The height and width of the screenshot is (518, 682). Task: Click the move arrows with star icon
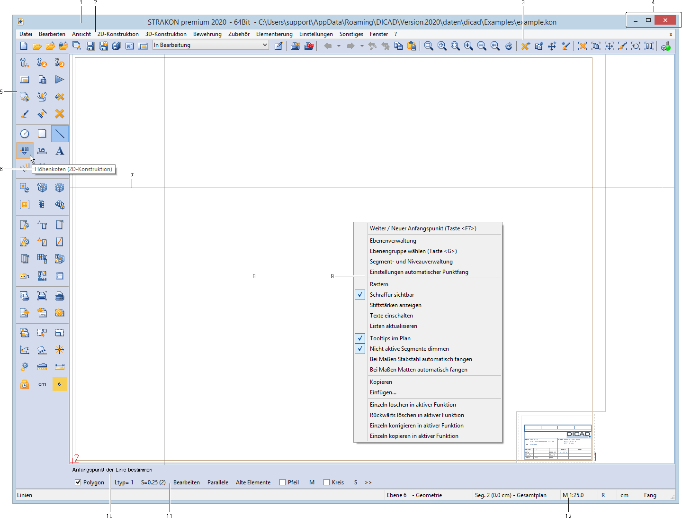[552, 46]
